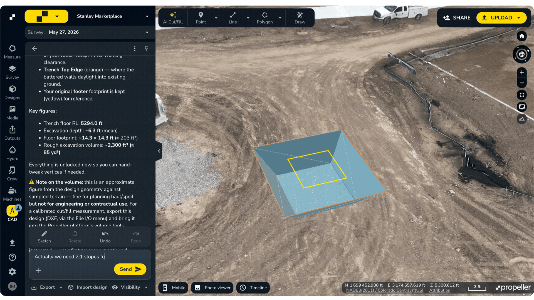Reset map view with home icon
Viewport: 534px width, 300px height.
[522, 36]
